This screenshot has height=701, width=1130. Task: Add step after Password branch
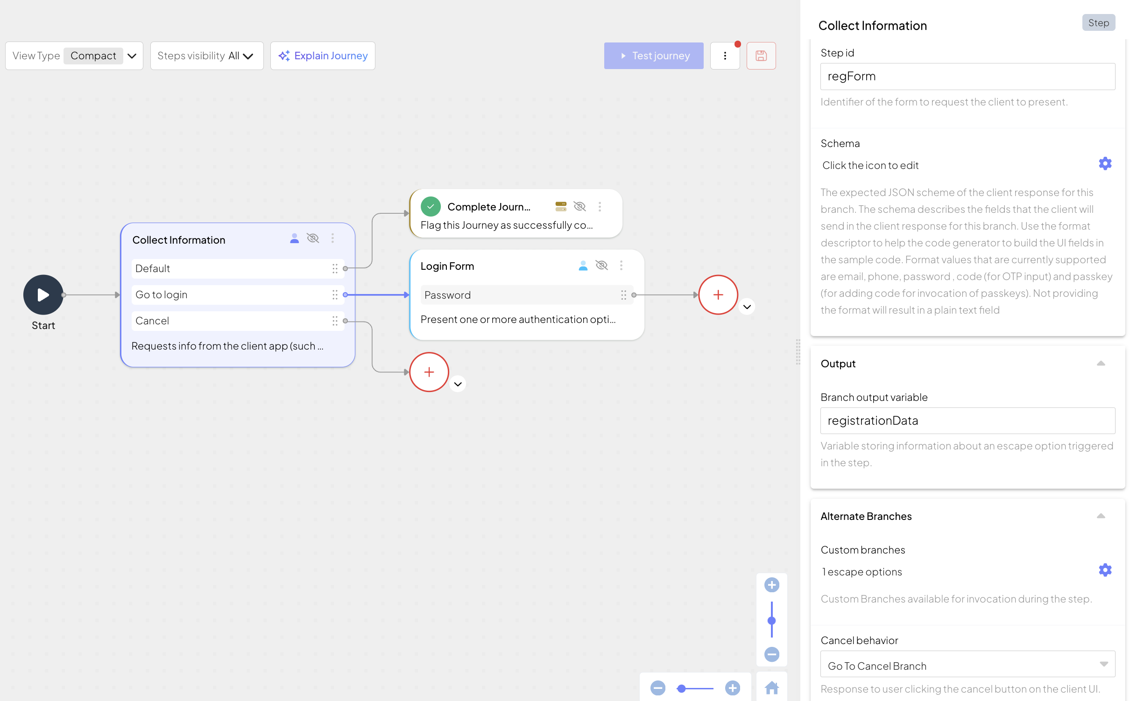click(x=718, y=295)
